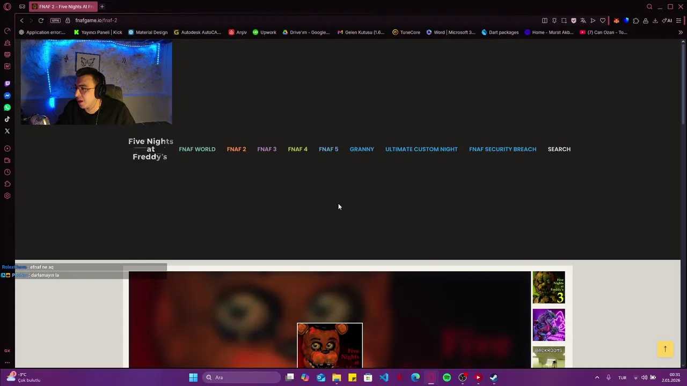Image resolution: width=687 pixels, height=386 pixels.
Task: Open ULTIMATE CUSTOM NIGHT menu item
Action: click(x=421, y=149)
